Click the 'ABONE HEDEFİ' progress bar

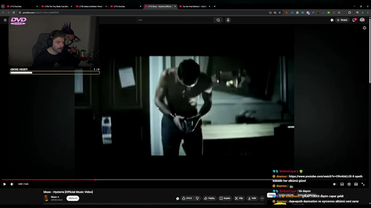[x=55, y=73]
